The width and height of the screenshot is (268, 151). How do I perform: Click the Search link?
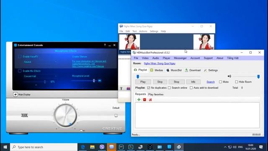click(x=210, y=82)
